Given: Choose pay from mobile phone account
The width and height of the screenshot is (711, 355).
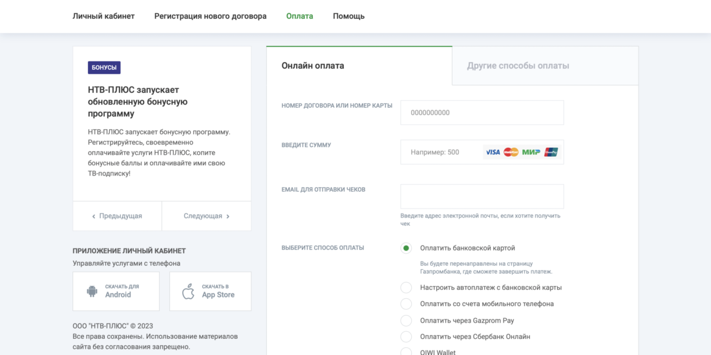Looking at the screenshot, I should (406, 304).
